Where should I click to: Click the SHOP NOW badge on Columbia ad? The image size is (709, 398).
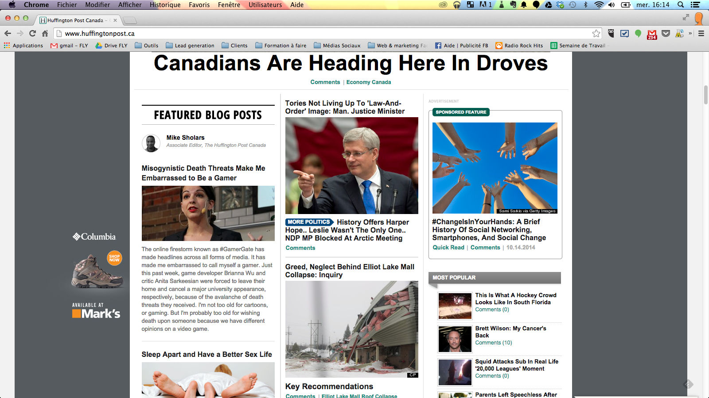tap(114, 258)
